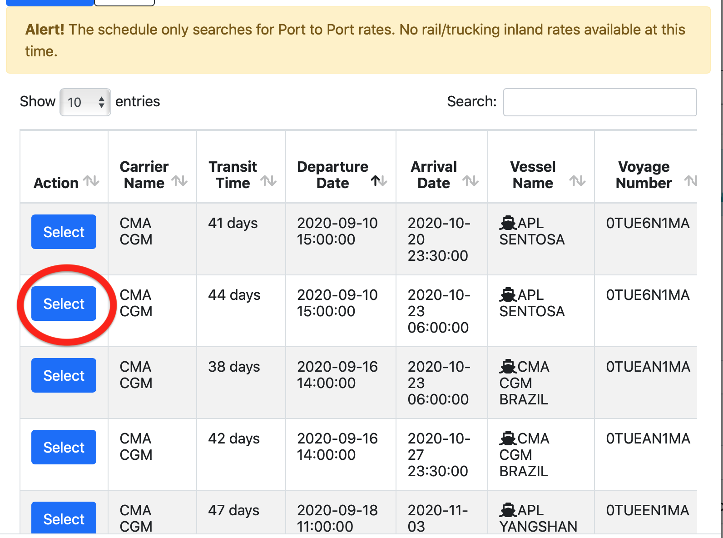Click the Vessel Name column header text

click(x=533, y=174)
